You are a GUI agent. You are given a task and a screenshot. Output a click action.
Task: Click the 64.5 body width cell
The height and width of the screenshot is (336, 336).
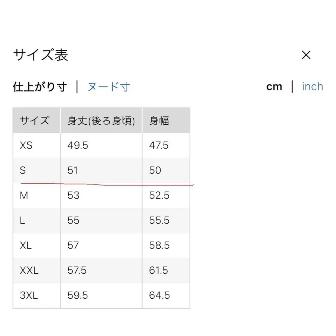point(159,295)
